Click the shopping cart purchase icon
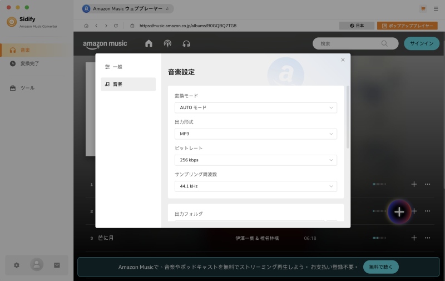Screen dimensions: 445x281 (x=423, y=9)
